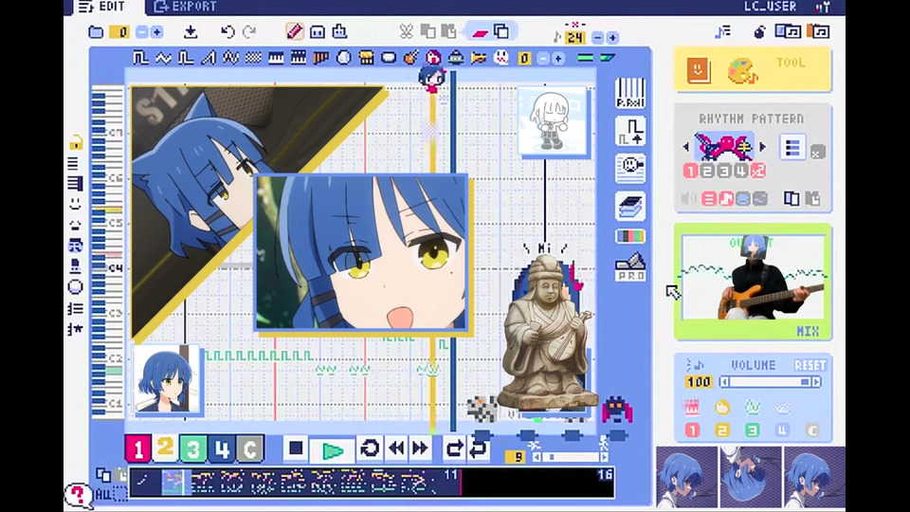This screenshot has width=910, height=512.
Task: Fast forward the song
Action: pyautogui.click(x=420, y=448)
